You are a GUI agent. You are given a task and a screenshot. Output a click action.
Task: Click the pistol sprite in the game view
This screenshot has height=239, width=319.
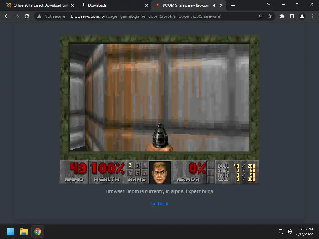coord(159,138)
